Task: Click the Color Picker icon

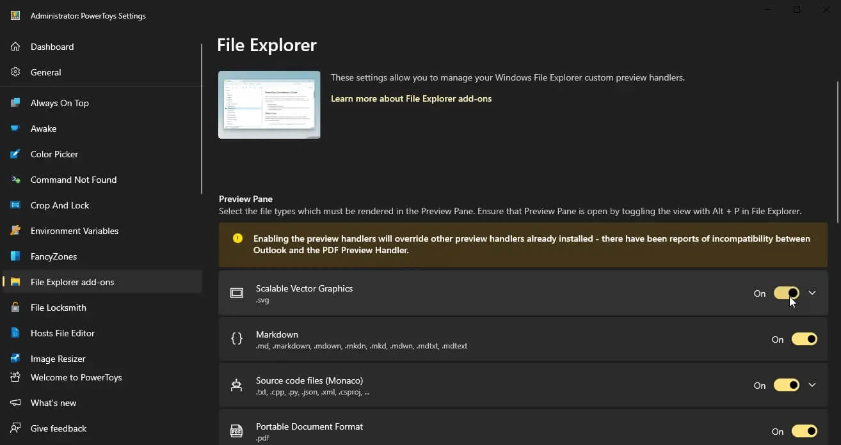Action: click(x=15, y=154)
